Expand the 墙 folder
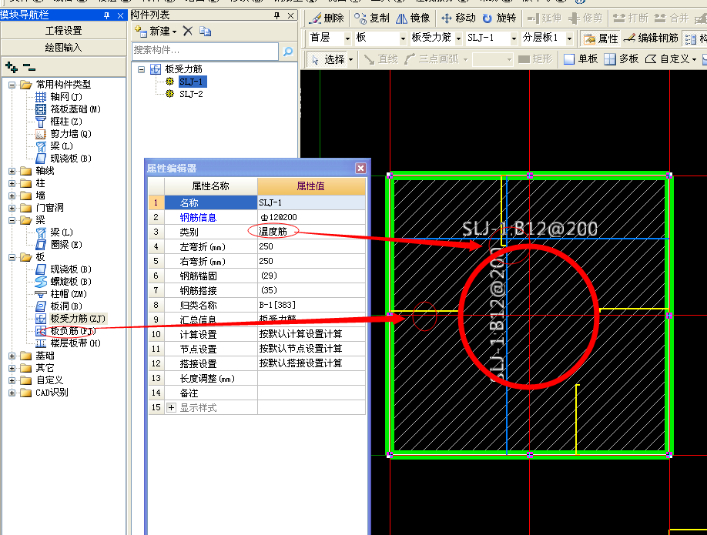Viewport: 707px width, 535px height. 12,196
